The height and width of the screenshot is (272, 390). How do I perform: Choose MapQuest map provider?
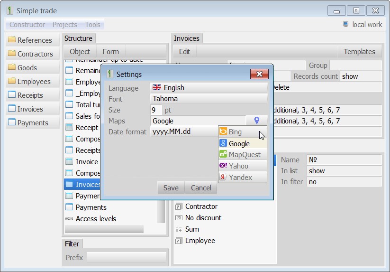click(242, 155)
